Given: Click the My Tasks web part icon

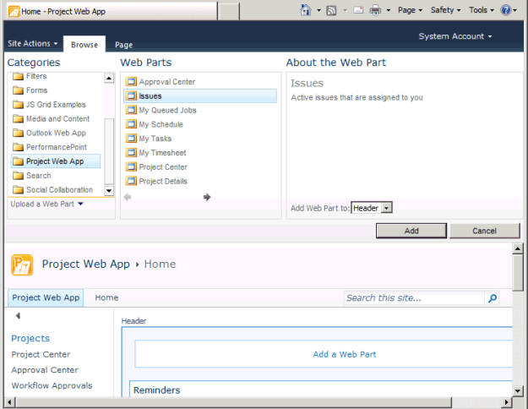Looking at the screenshot, I should click(131, 138).
